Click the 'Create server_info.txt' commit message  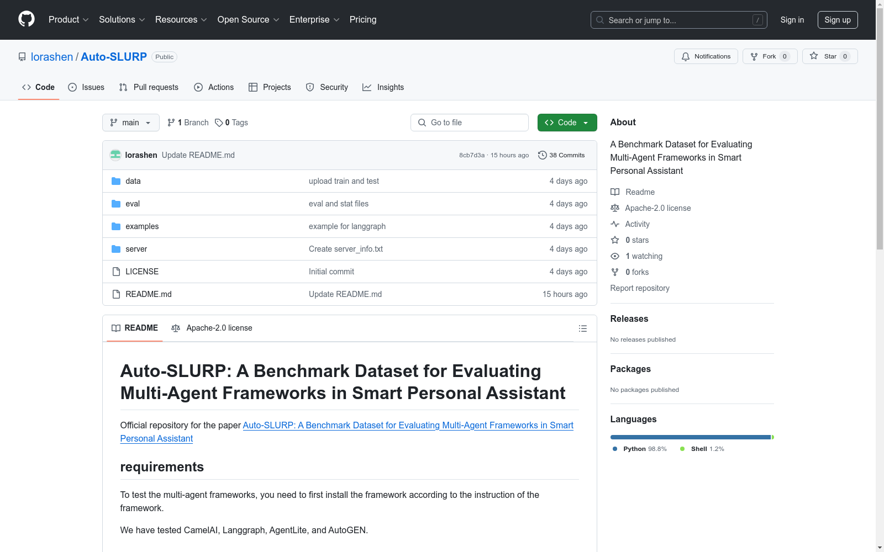click(346, 249)
